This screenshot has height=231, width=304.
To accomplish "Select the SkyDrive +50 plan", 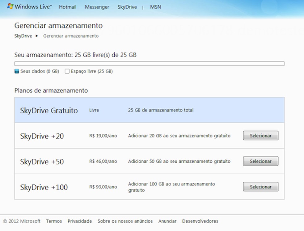I will click(x=260, y=161).
